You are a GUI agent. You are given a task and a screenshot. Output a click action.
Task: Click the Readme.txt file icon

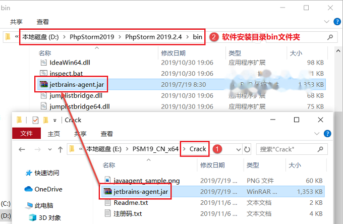pos(107,202)
